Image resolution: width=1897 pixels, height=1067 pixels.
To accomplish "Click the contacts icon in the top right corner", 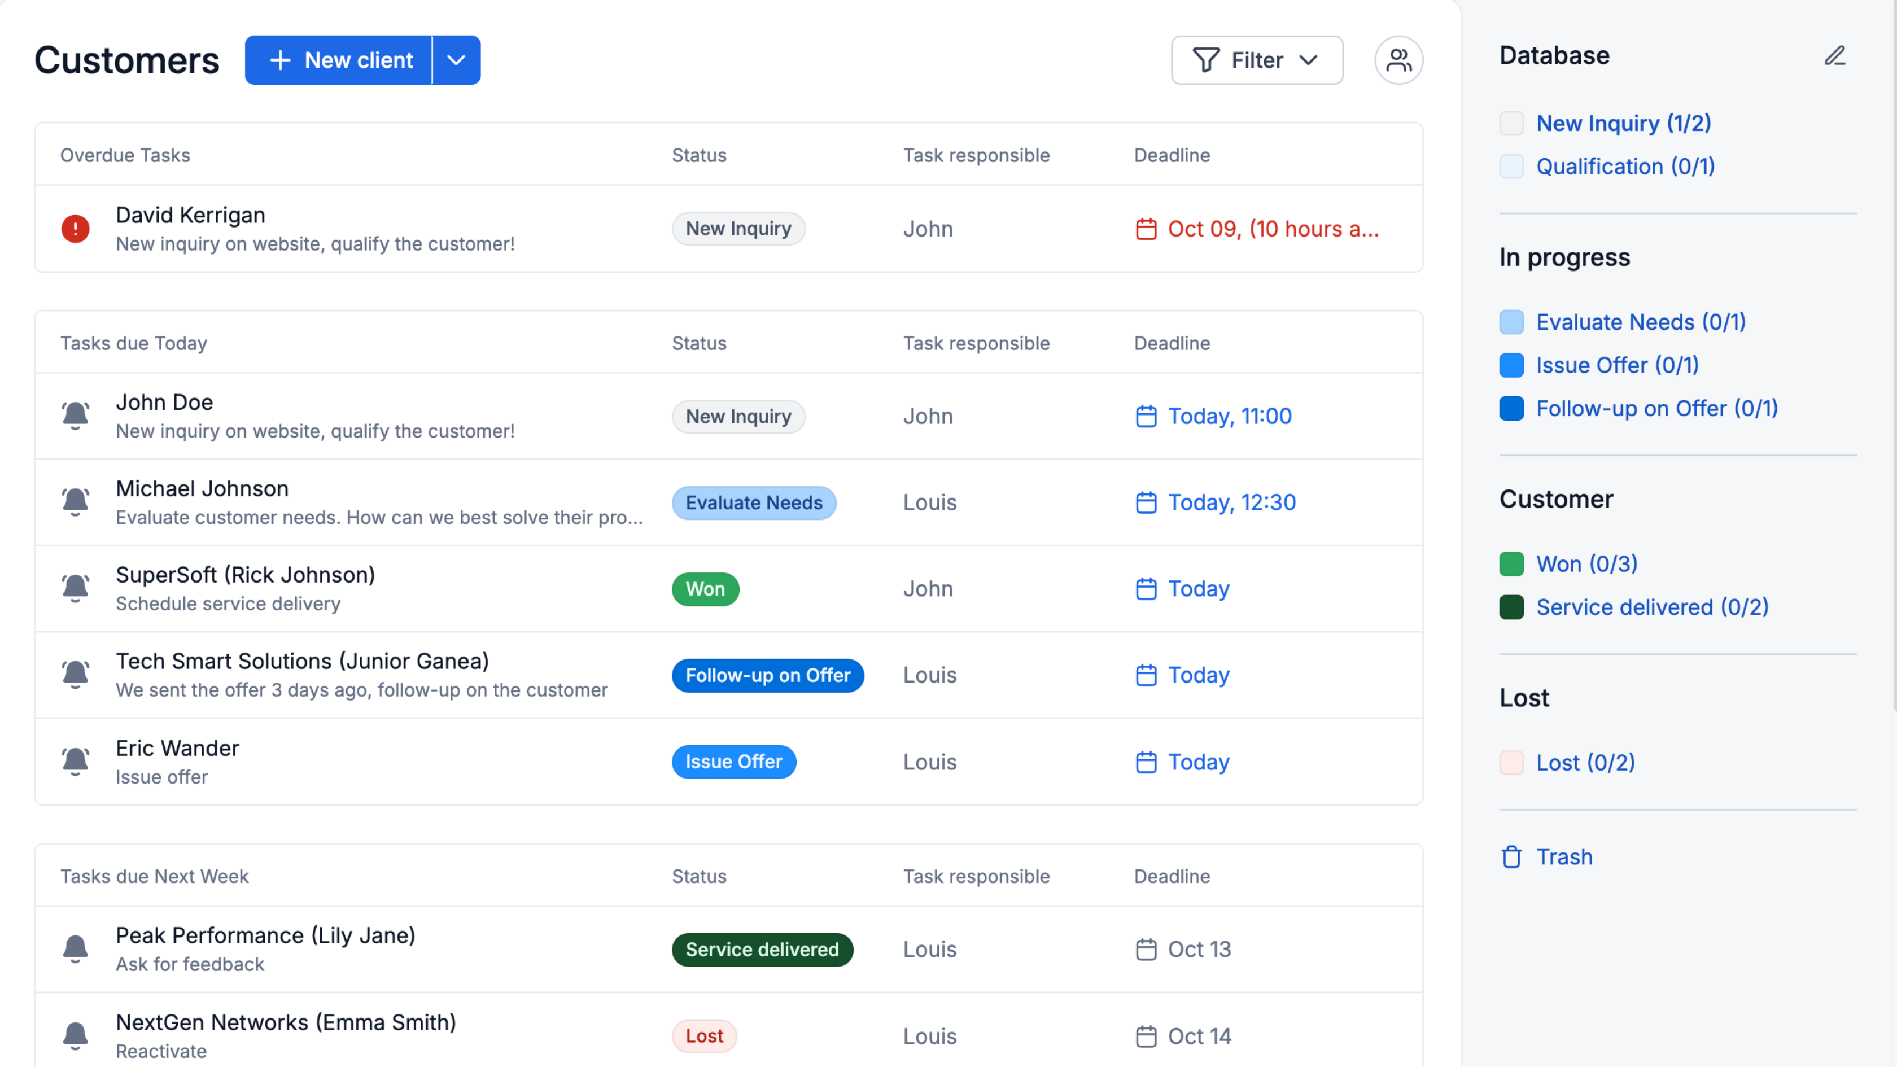I will tap(1398, 60).
